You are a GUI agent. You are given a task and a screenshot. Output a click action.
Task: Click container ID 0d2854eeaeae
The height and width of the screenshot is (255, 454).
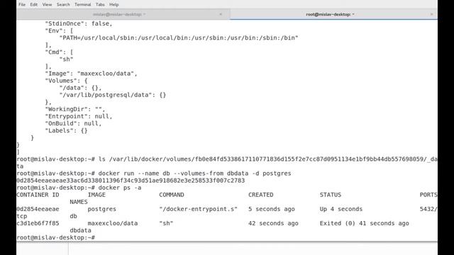click(38, 209)
